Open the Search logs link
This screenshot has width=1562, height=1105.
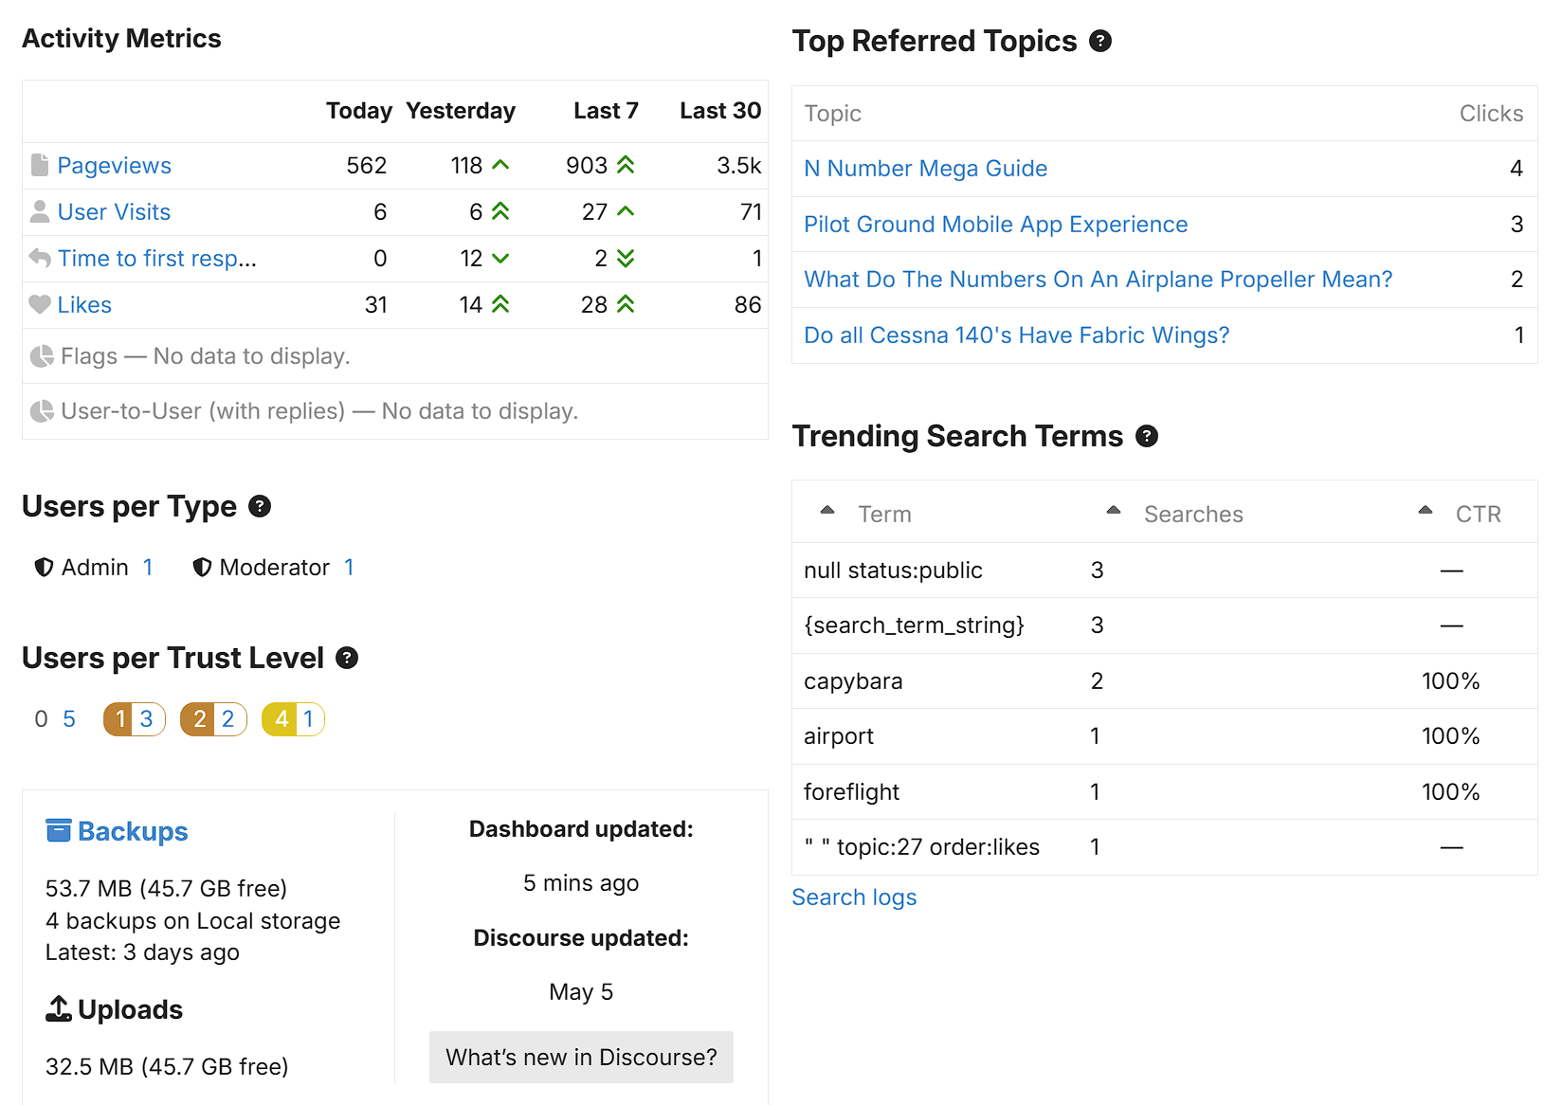tap(854, 897)
